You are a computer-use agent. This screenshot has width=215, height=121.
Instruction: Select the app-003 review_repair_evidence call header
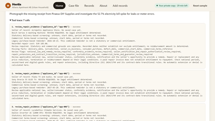(46, 107)
